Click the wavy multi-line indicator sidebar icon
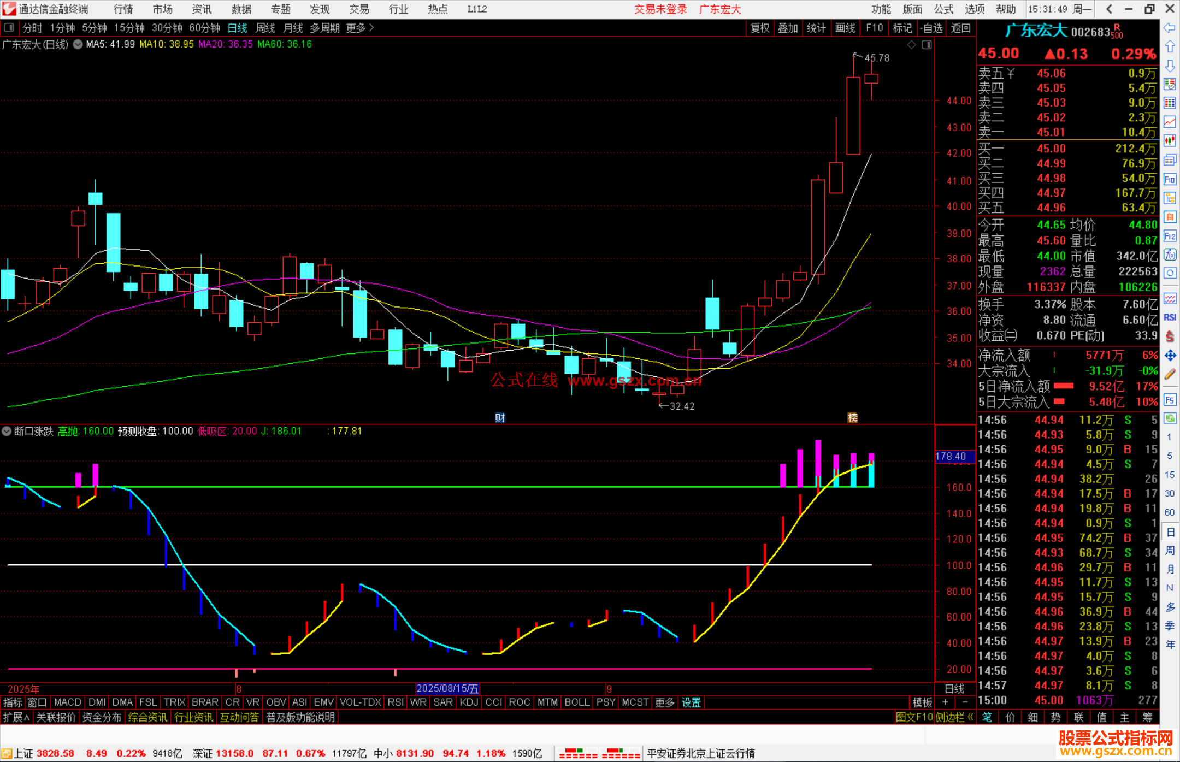 pos(1170,298)
